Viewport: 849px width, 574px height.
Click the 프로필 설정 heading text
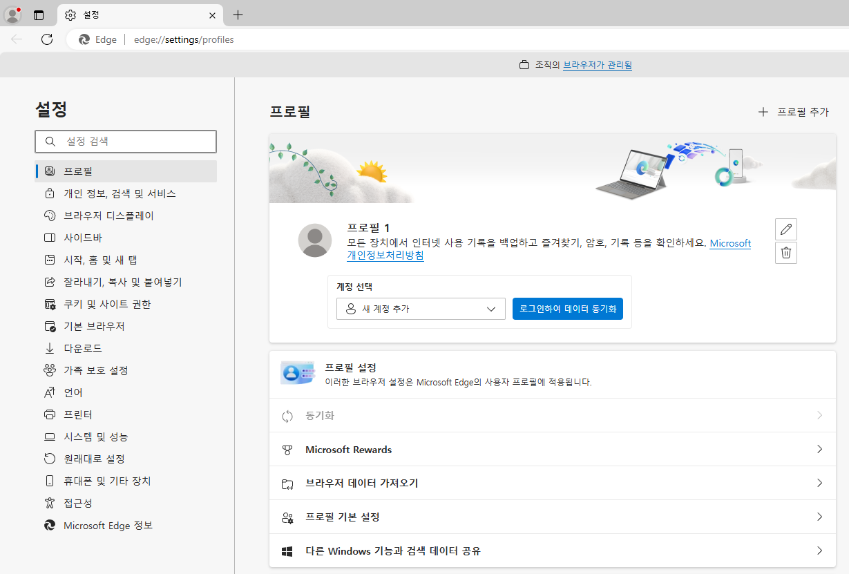pyautogui.click(x=350, y=367)
